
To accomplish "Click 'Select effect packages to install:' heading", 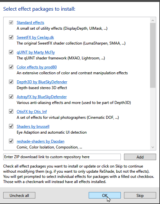I will (39, 9).
